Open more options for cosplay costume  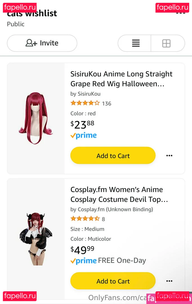click(x=169, y=281)
